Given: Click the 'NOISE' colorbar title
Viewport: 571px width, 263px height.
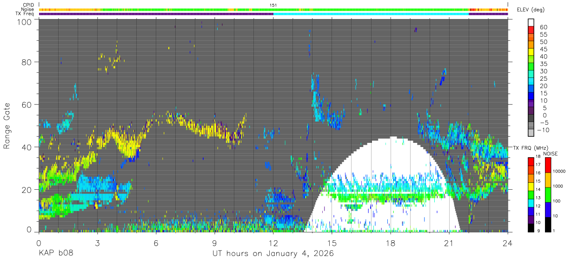Looking at the screenshot, I should [551, 154].
